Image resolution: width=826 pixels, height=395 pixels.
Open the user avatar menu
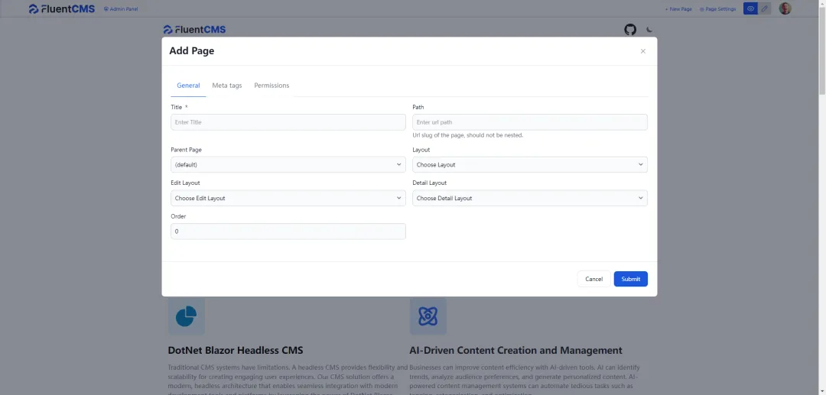click(x=785, y=9)
